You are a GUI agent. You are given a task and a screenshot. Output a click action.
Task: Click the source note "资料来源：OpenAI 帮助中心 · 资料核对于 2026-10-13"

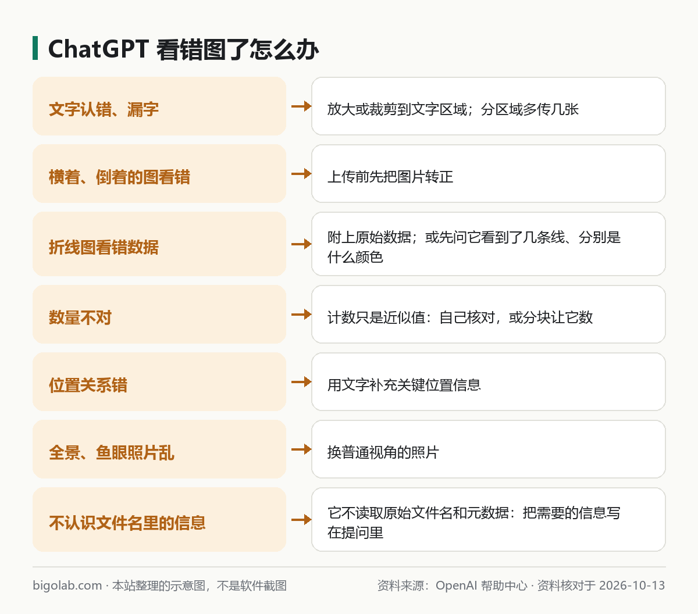[x=521, y=586]
